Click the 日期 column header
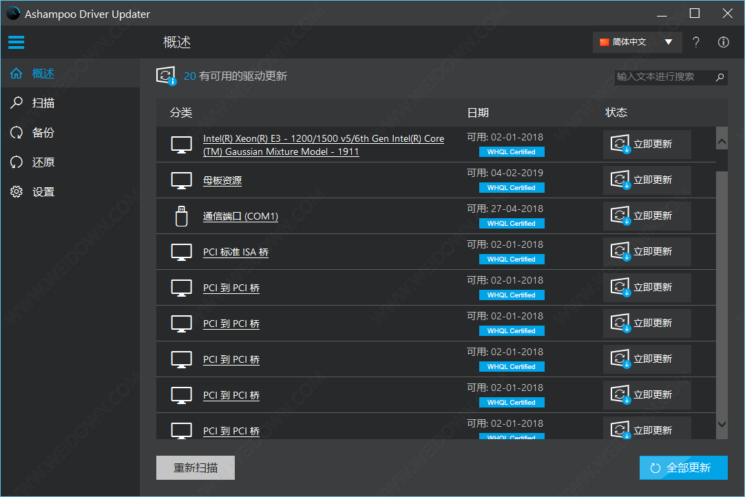Screen dimensions: 745x497 click(x=478, y=113)
